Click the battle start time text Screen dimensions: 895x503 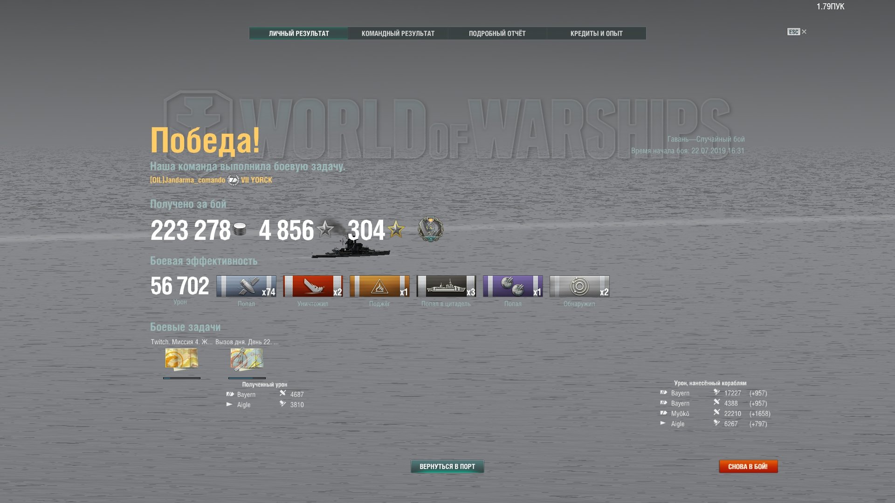(x=688, y=151)
